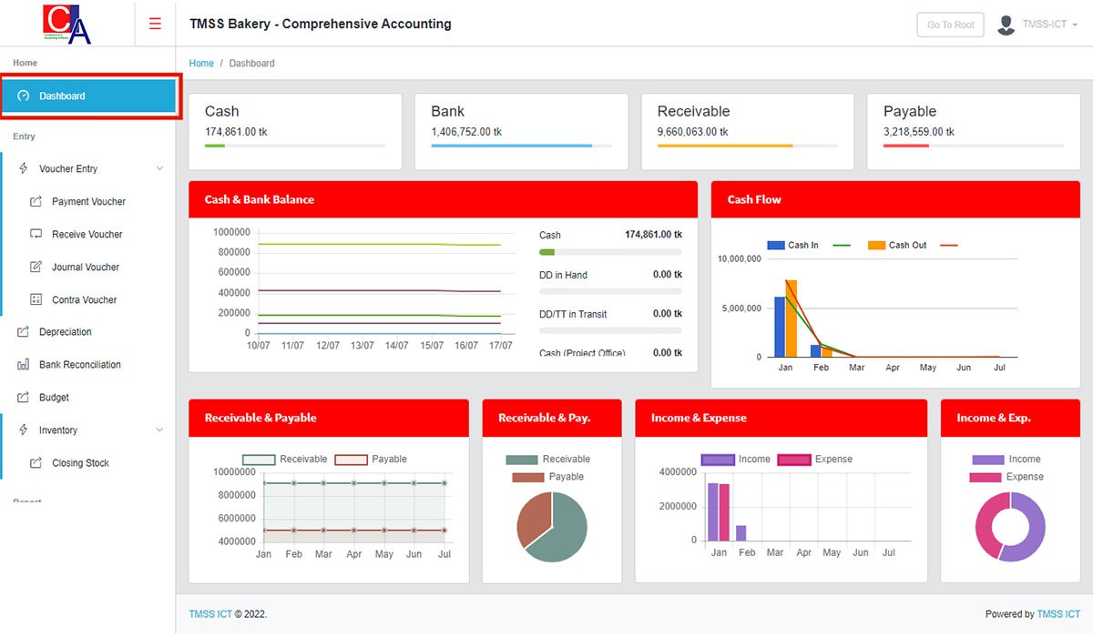
Task: Collapse the Voucher Entry submenu chevron
Action: click(x=160, y=168)
